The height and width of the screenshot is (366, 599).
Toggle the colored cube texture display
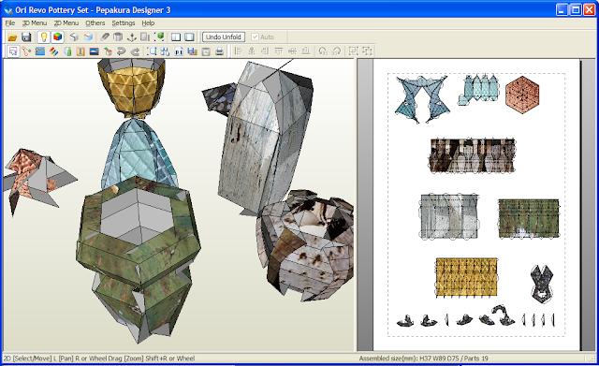[58, 37]
